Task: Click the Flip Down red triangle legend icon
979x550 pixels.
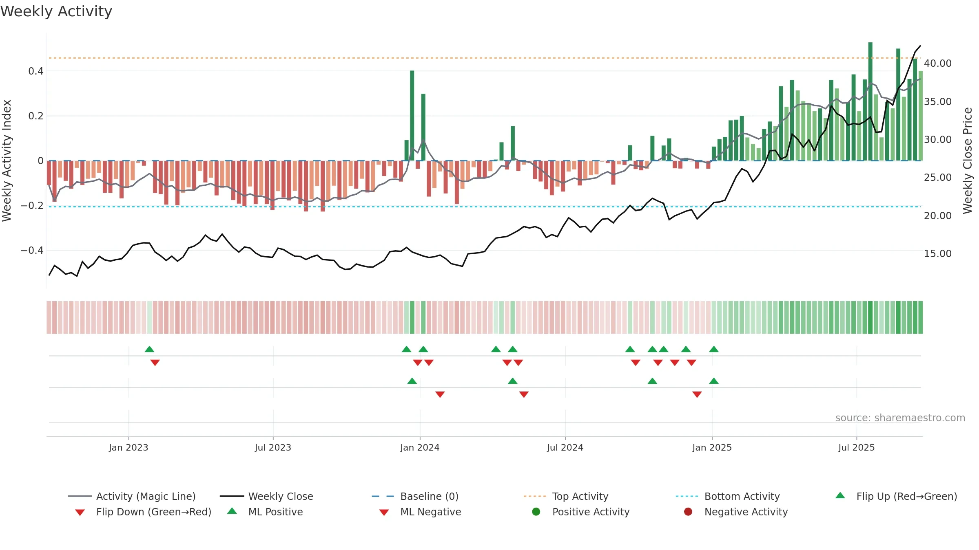Action: point(80,513)
